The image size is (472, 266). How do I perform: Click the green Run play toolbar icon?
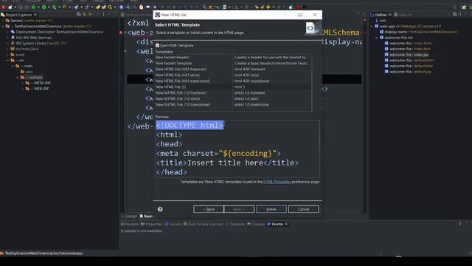[44, 7]
